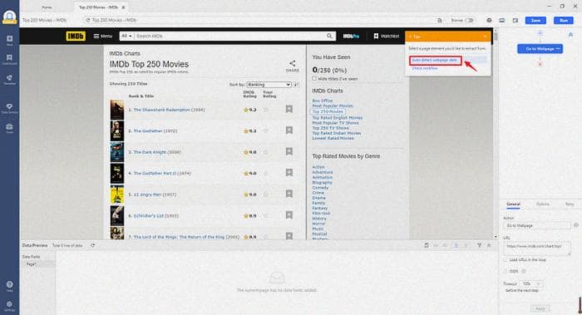The width and height of the screenshot is (582, 315).
Task: Click the Check workflow link
Action: pos(425,68)
